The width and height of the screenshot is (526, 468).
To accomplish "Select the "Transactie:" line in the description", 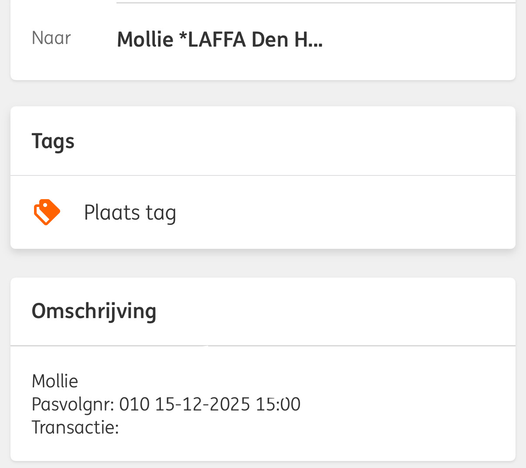I will [75, 427].
